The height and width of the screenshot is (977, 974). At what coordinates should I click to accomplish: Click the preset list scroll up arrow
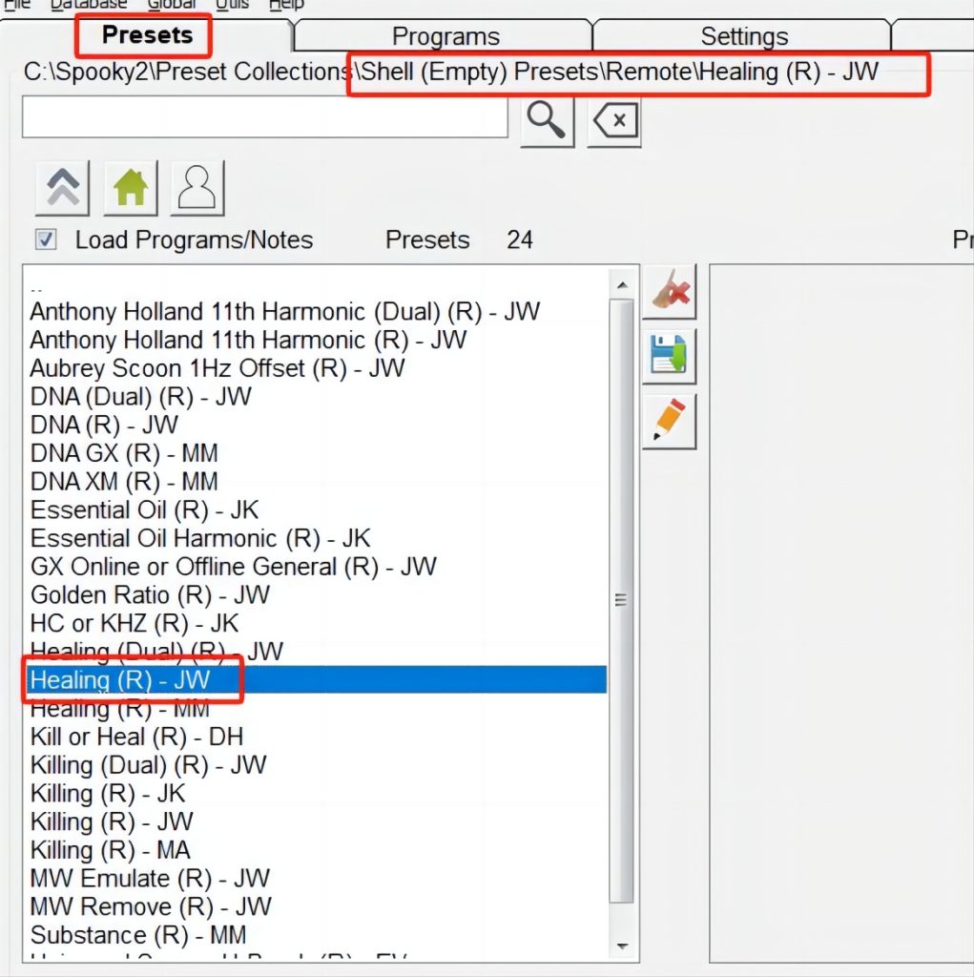tap(622, 284)
